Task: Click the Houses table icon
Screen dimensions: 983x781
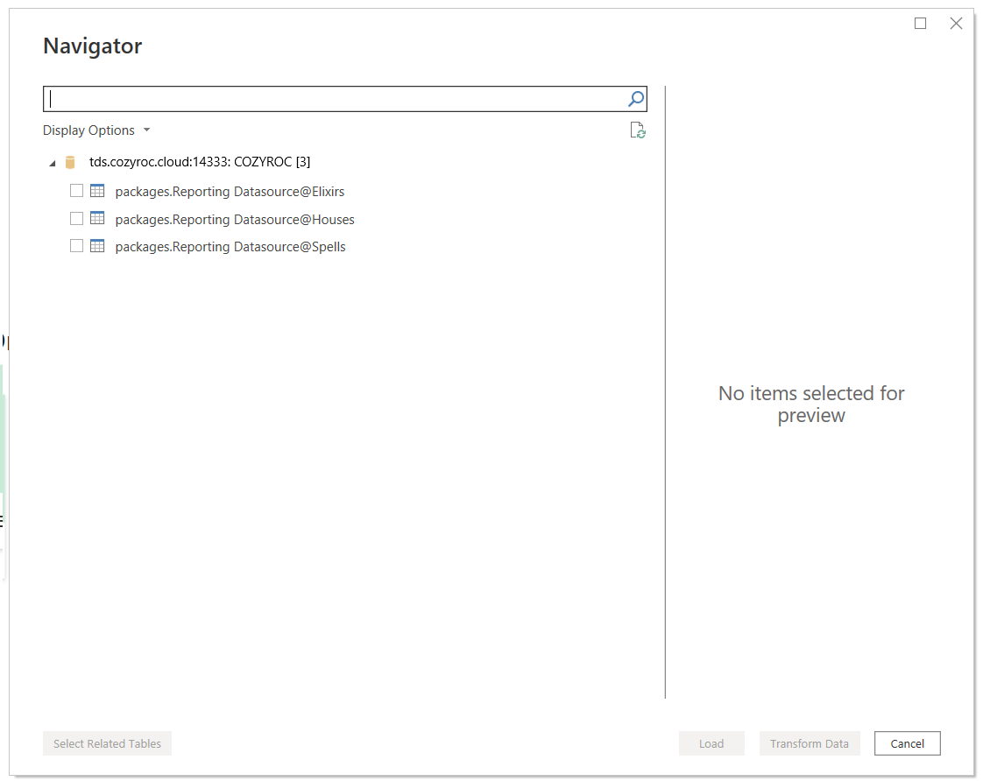Action: [x=97, y=219]
